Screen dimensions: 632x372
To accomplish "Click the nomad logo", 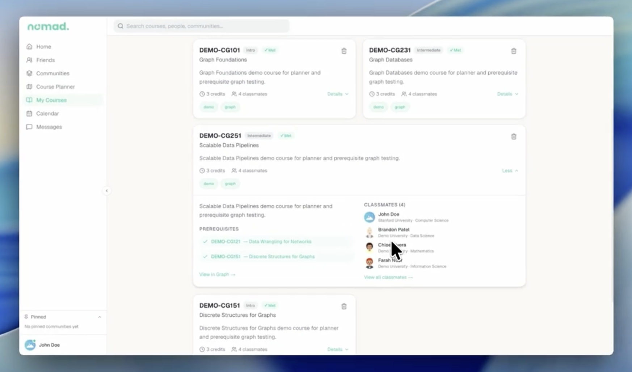I will pos(48,26).
